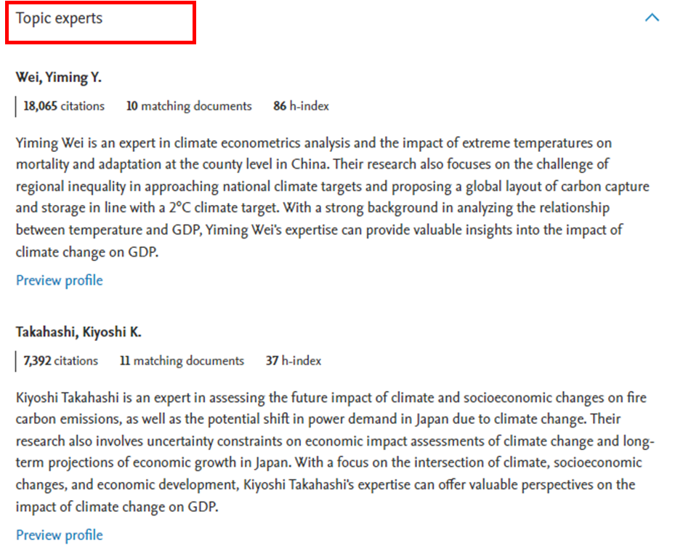Viewport: 683px width, 554px height.
Task: Open Preview profile for Wei, Yiming Y.
Action: coord(59,280)
